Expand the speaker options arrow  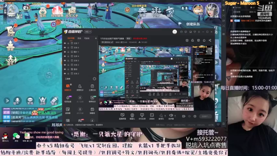tap(175, 116)
